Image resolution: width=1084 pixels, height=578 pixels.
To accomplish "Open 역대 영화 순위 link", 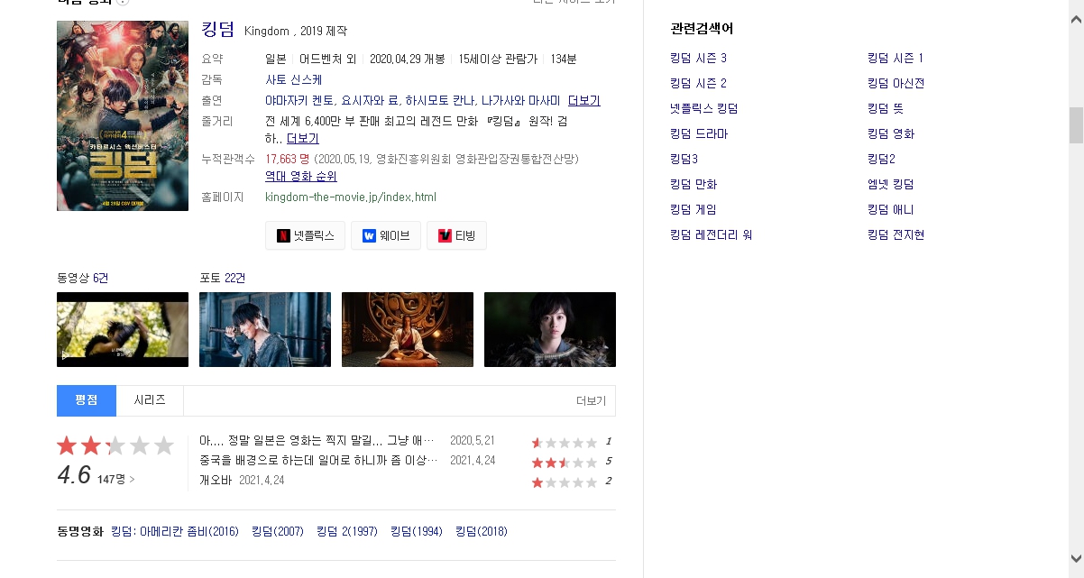I will pos(301,176).
